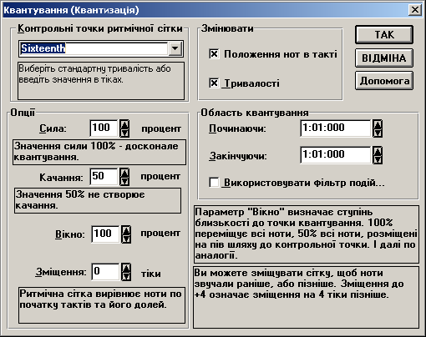Enable 'Використовувати фільтр подій' checkbox
This screenshot has width=426, height=337.
point(214,183)
